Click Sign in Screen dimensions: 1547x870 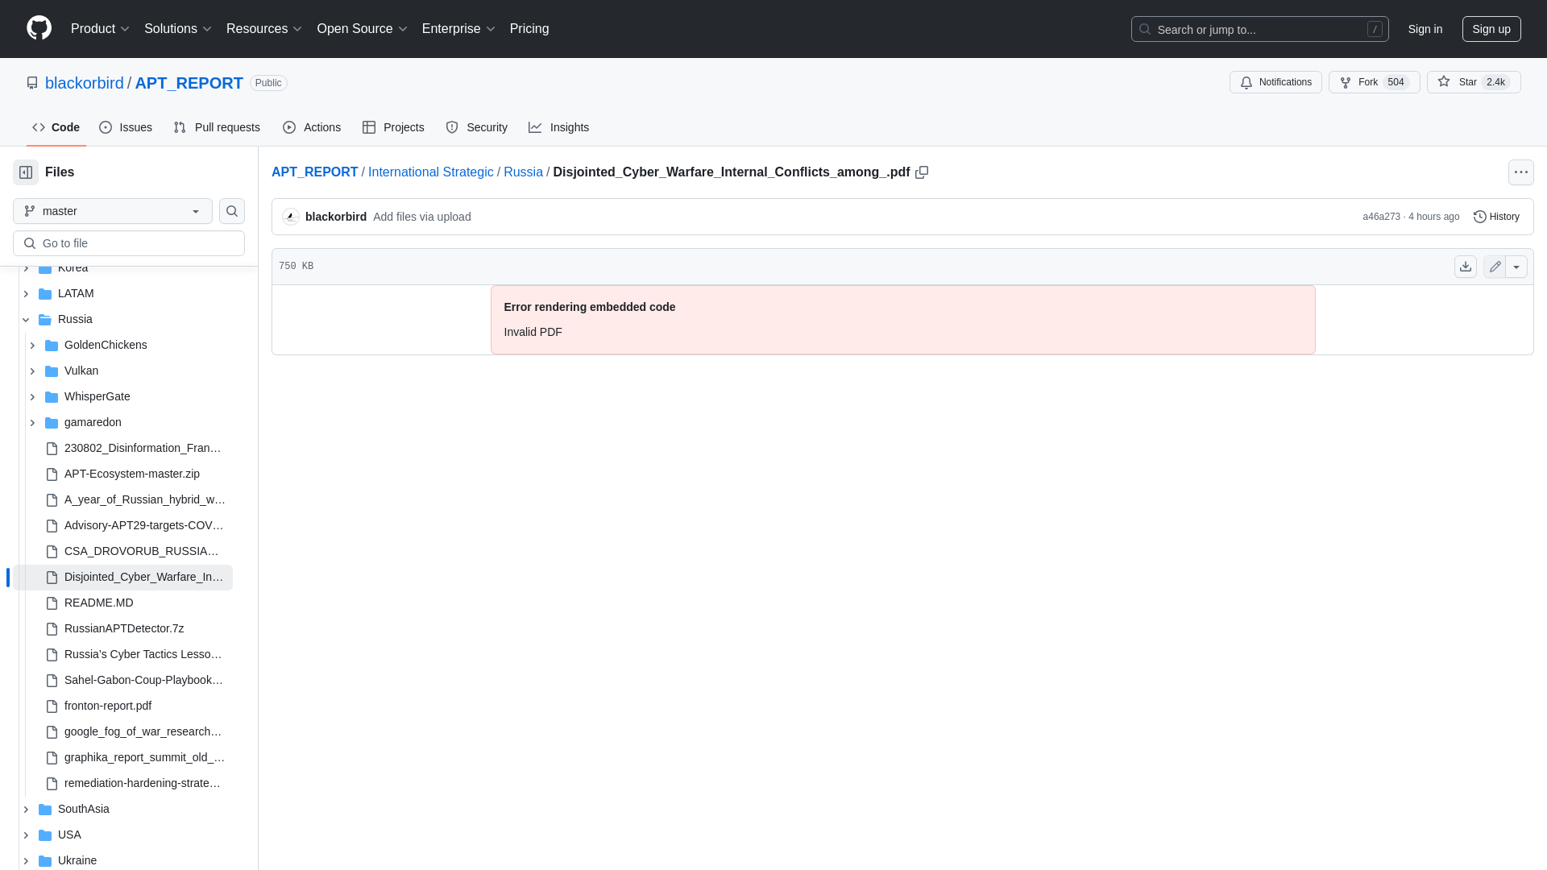(1425, 29)
